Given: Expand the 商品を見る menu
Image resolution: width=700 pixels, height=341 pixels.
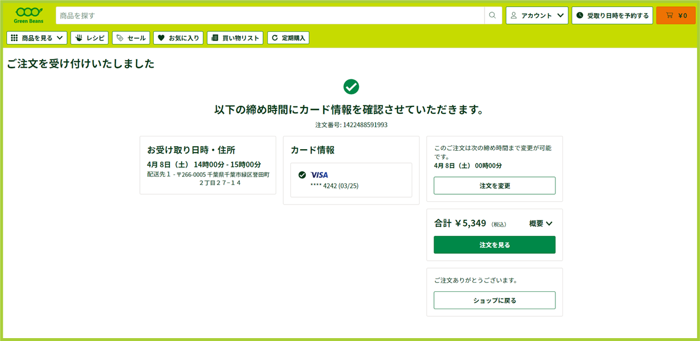Looking at the screenshot, I should tap(37, 38).
